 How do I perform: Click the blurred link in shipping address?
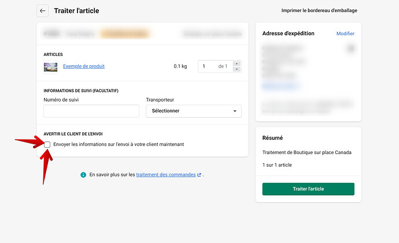pyautogui.click(x=280, y=86)
